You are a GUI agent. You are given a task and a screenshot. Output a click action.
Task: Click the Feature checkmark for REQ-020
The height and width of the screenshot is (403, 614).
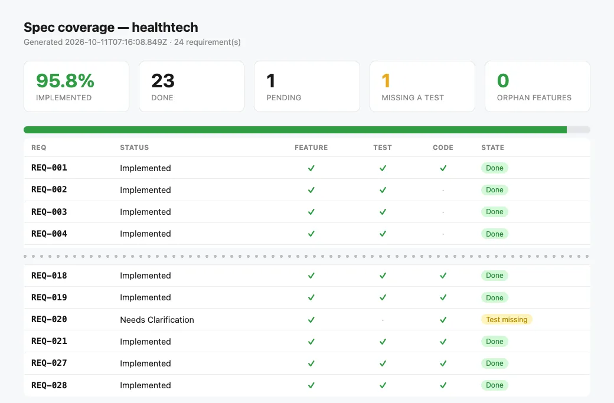(311, 320)
